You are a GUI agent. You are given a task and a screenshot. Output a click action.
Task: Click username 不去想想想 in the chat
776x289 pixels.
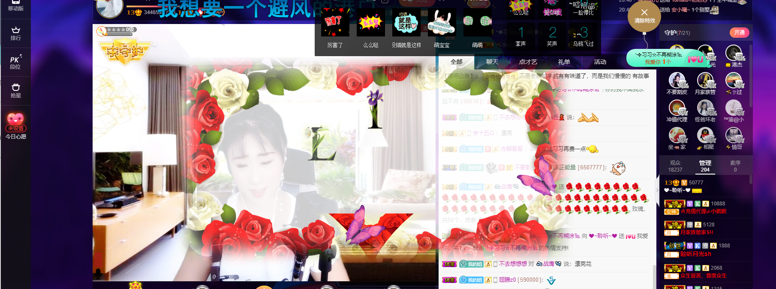click(x=513, y=264)
